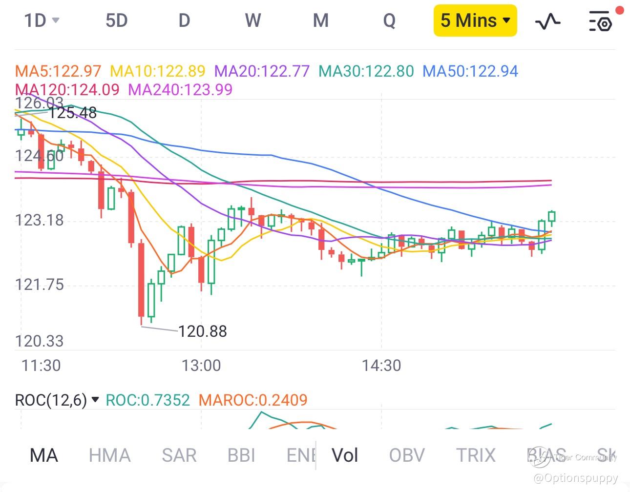Click the MA120:124.09 legend value
630x492 pixels.
(67, 90)
